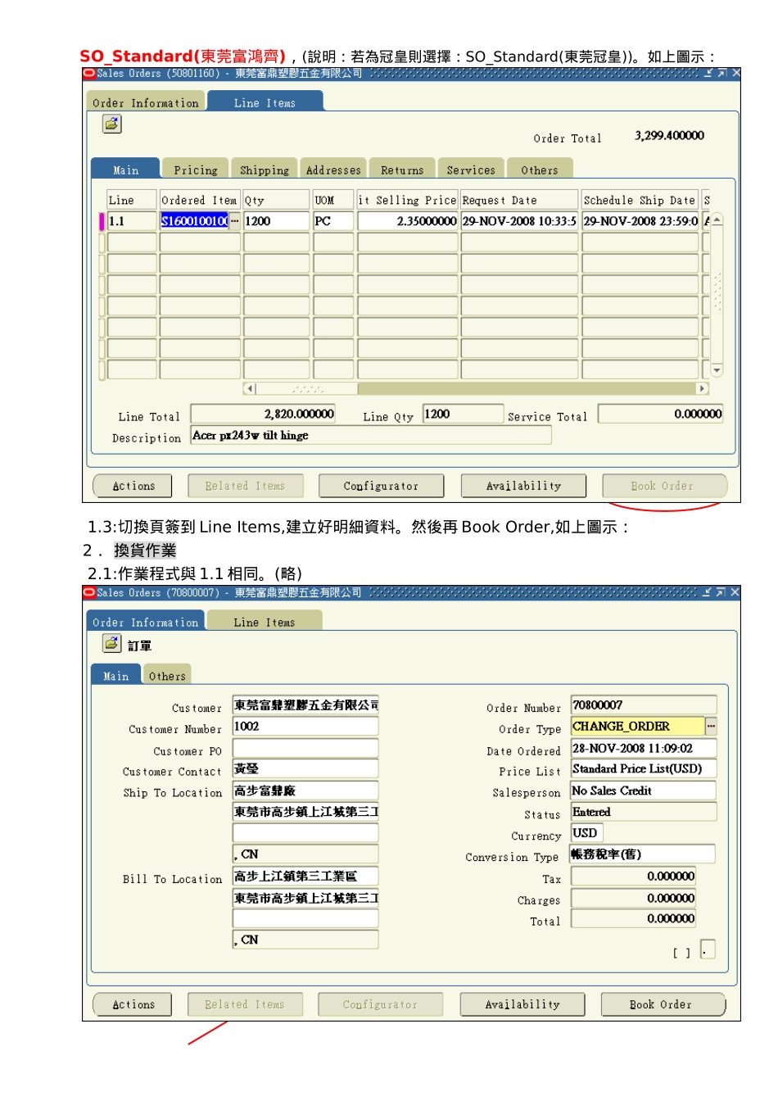Open the Shipping sub-tab

pos(265,170)
